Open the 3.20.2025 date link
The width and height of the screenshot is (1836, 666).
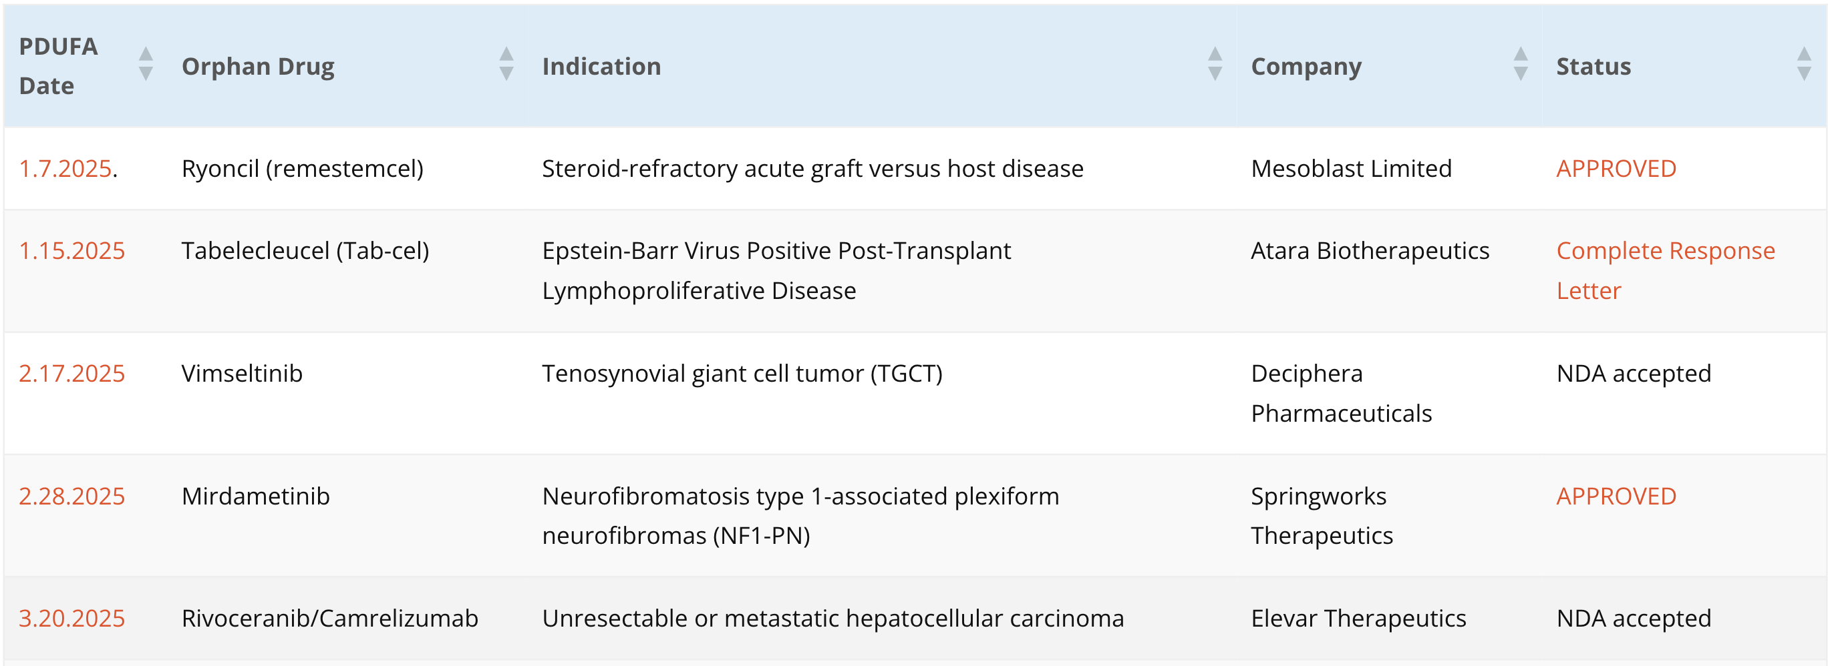71,619
